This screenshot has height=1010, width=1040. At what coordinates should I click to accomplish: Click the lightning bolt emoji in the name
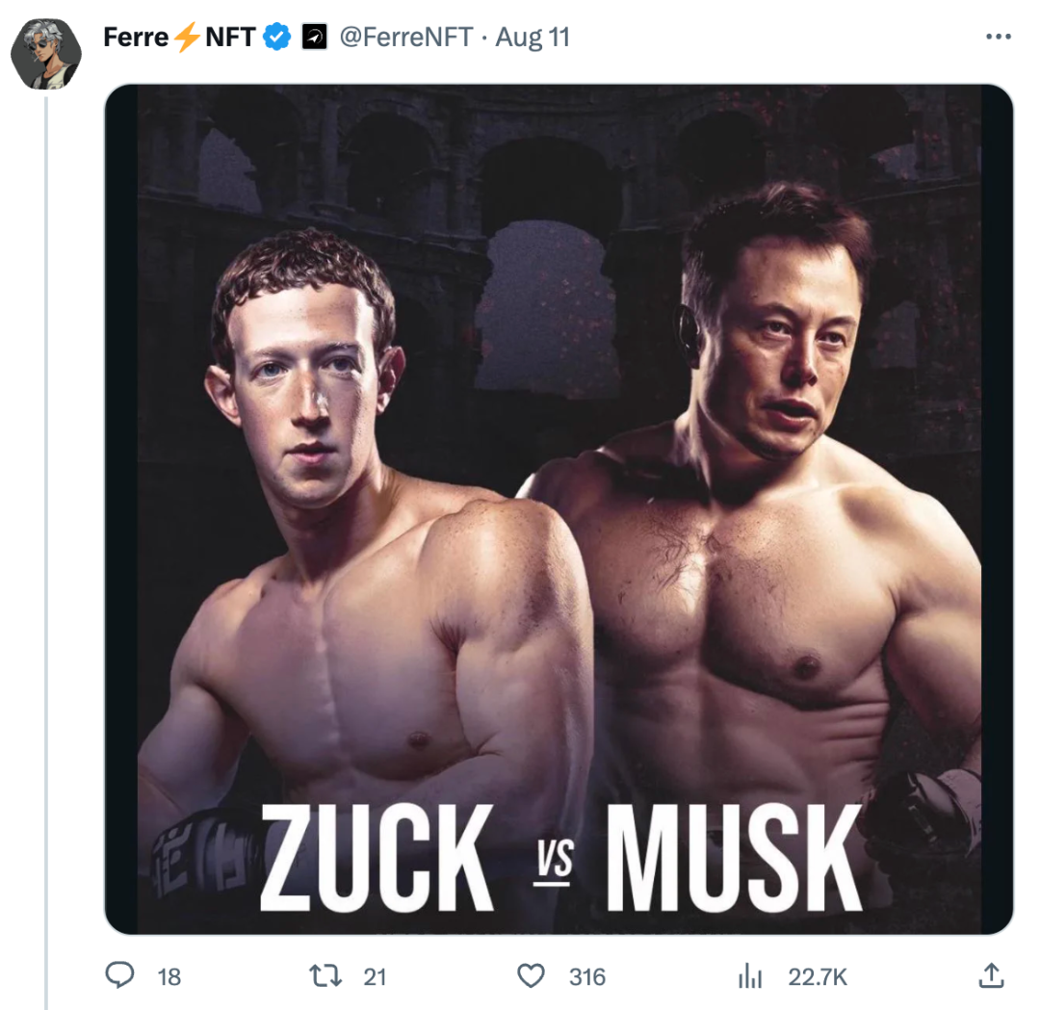click(183, 38)
